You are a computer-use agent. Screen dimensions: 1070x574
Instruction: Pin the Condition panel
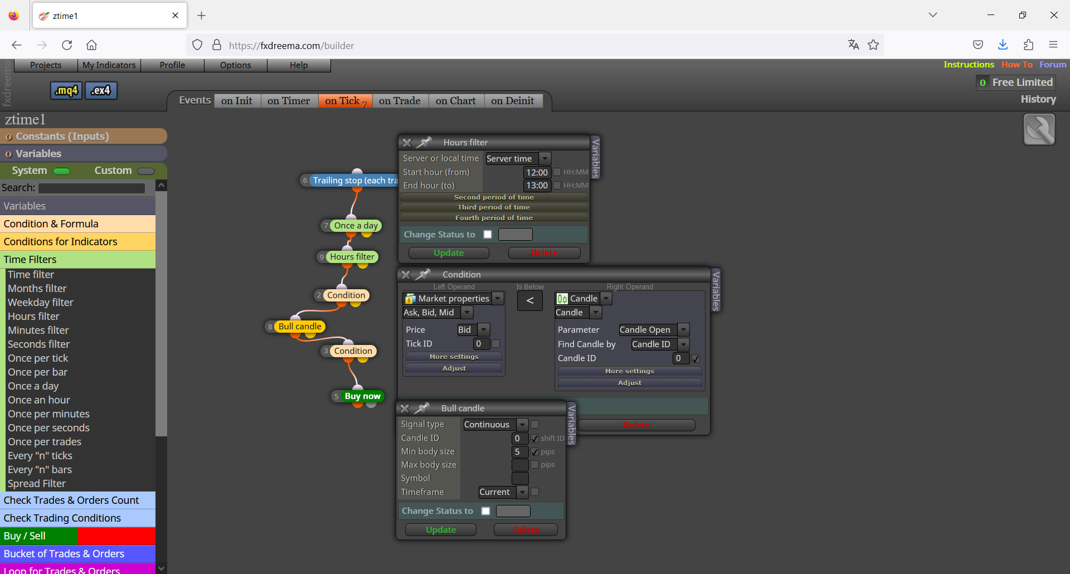coord(424,275)
